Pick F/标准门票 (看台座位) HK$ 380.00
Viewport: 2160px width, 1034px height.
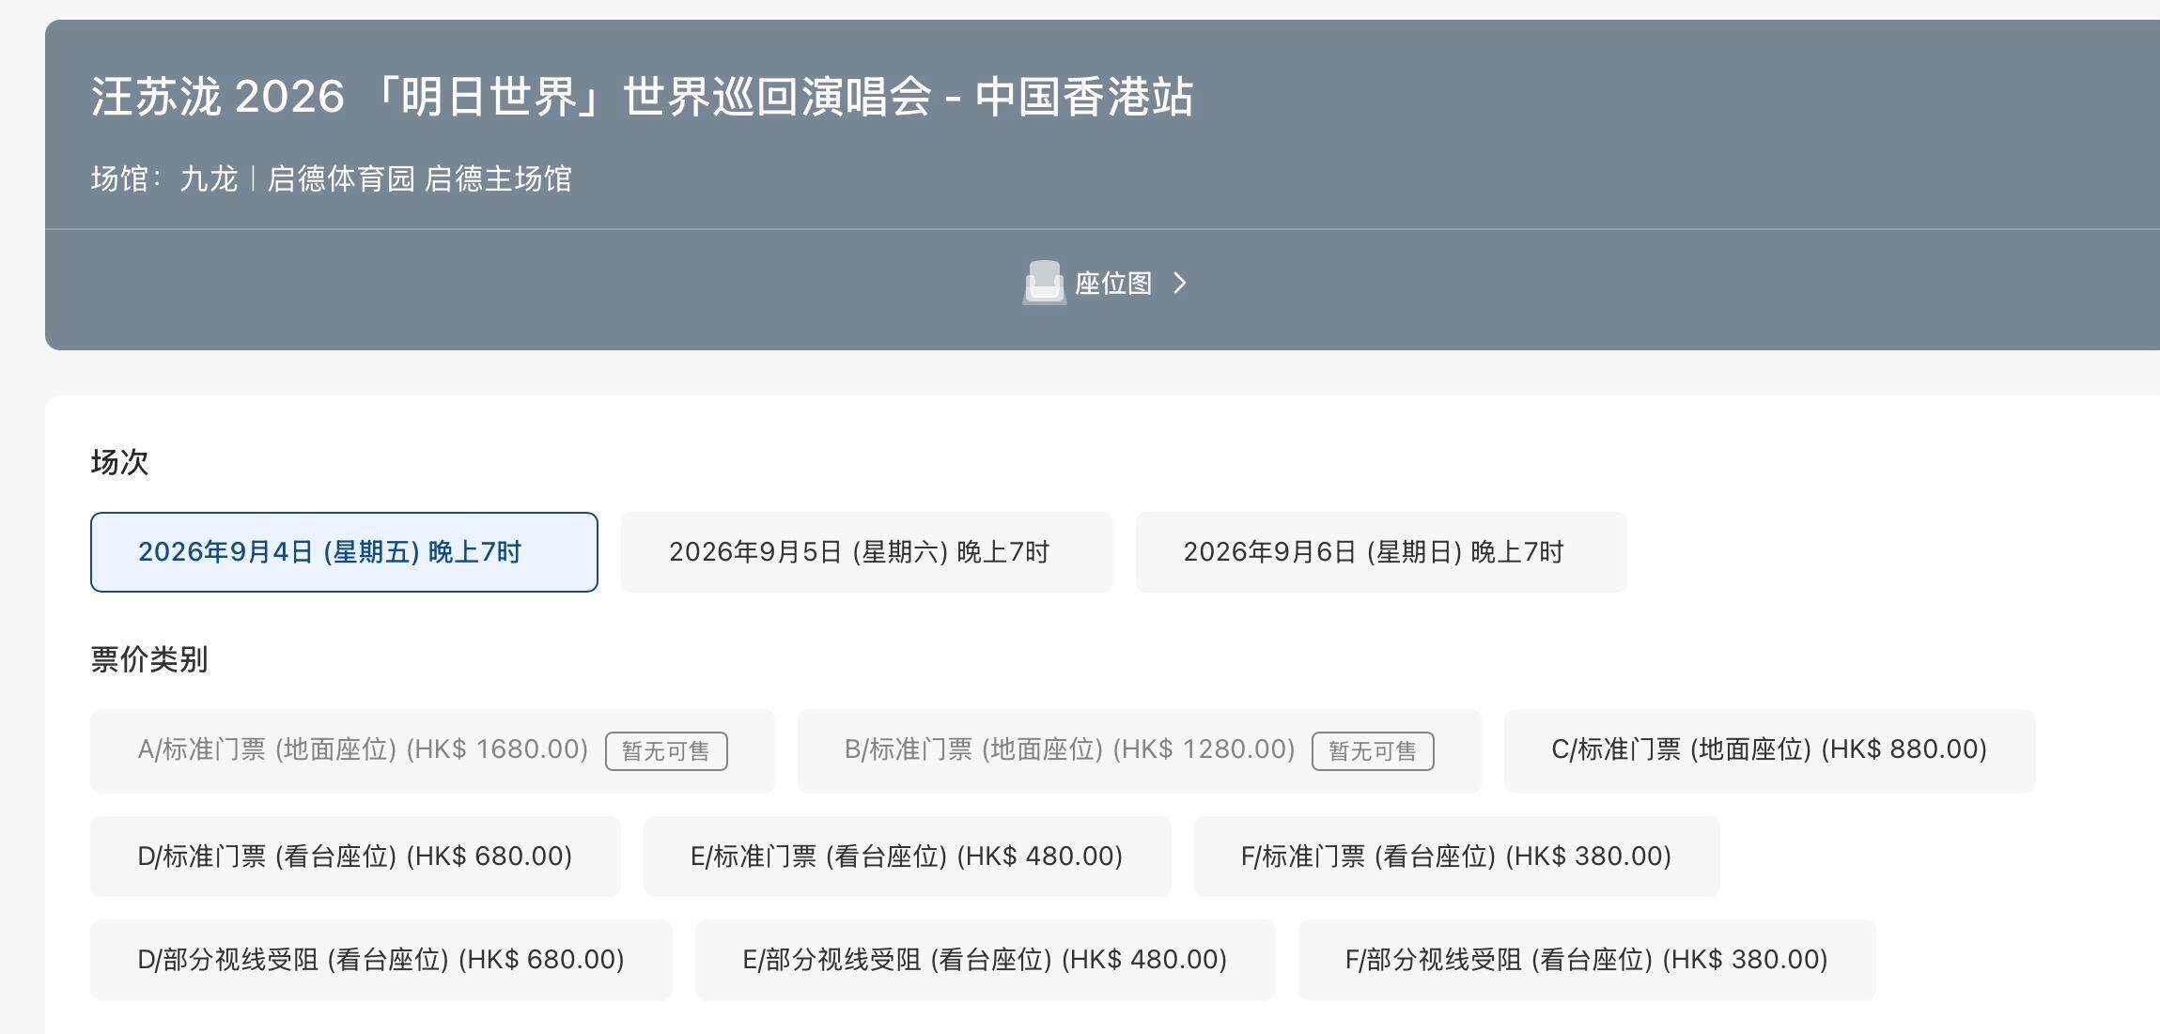(x=1456, y=857)
